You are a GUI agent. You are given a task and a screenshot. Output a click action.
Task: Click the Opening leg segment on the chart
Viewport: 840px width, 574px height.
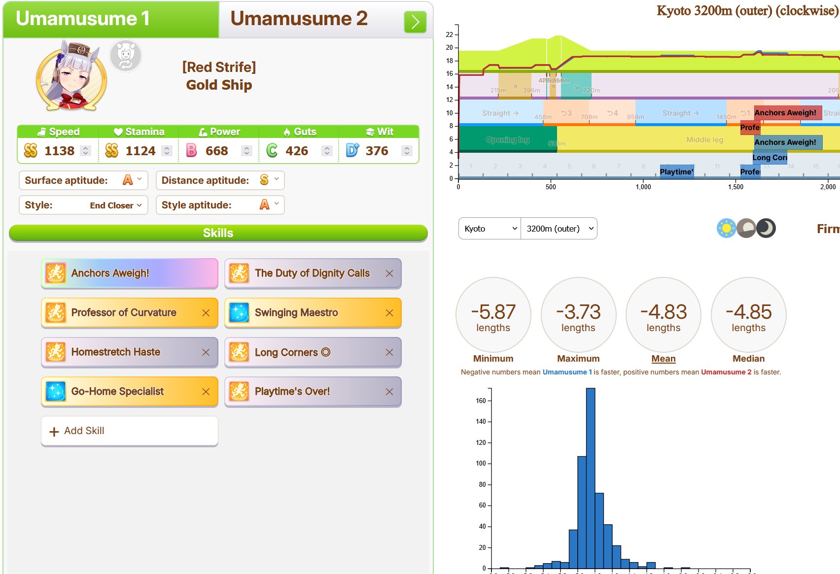[x=508, y=139]
